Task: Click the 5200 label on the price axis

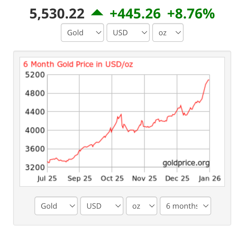Action: (x=34, y=75)
